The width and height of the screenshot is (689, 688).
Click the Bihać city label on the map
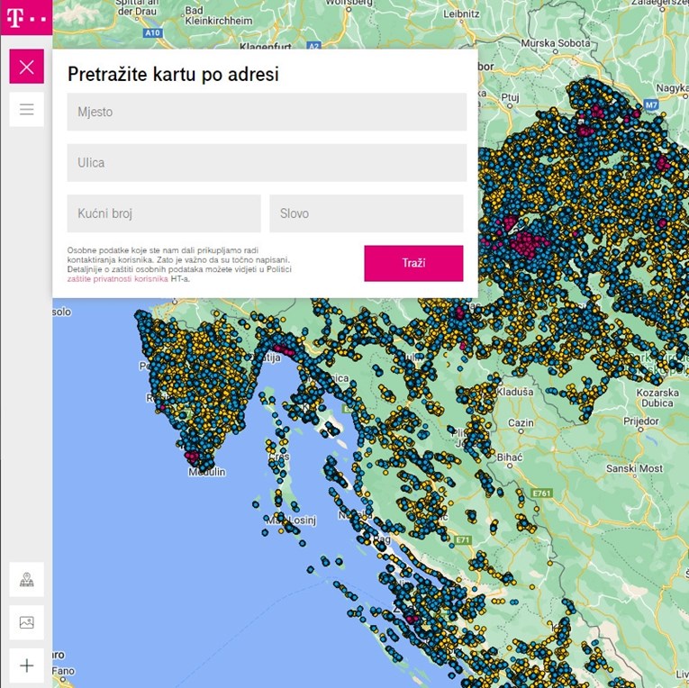510,457
